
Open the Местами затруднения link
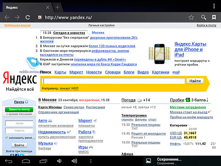click(x=188, y=107)
